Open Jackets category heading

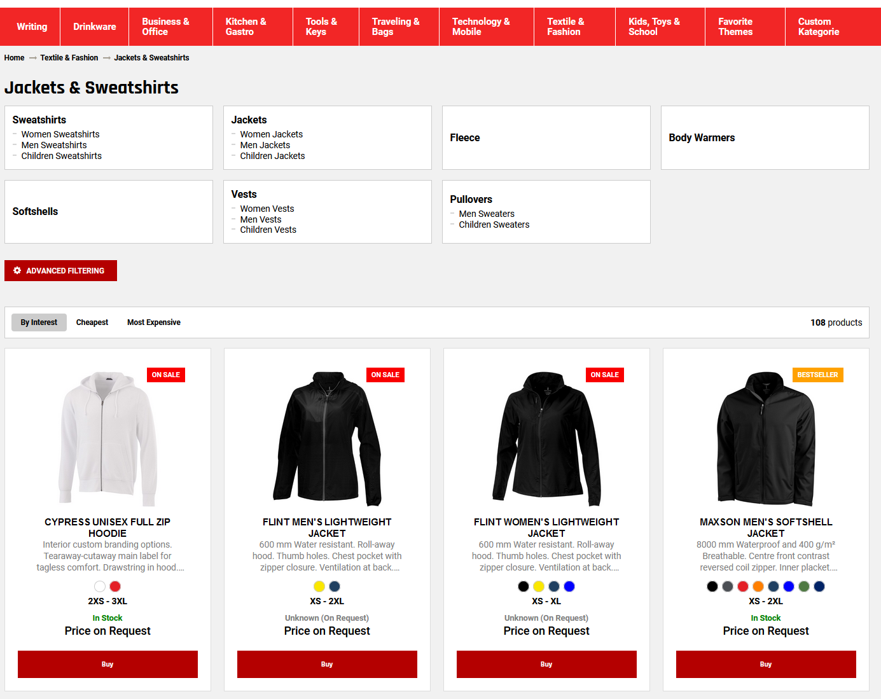coord(249,120)
